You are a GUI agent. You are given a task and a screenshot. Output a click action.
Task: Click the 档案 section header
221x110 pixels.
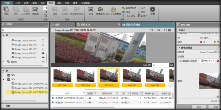25,106
